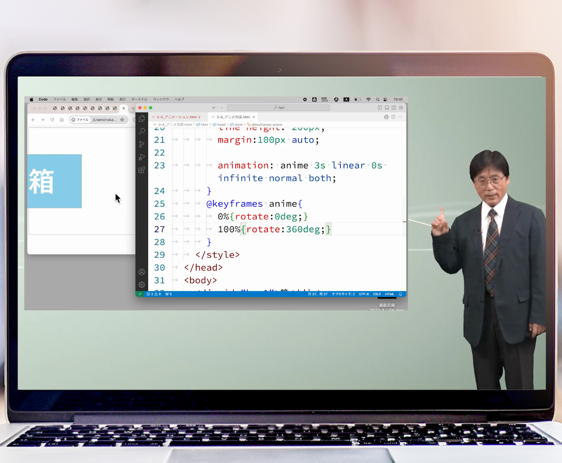Click the split editor right icon
562x463 pixels.
point(393,117)
